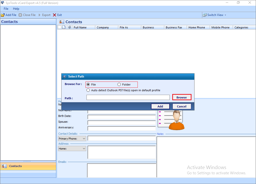Click the Close File icon
This screenshot has height=184, width=256.
[x=20, y=15]
